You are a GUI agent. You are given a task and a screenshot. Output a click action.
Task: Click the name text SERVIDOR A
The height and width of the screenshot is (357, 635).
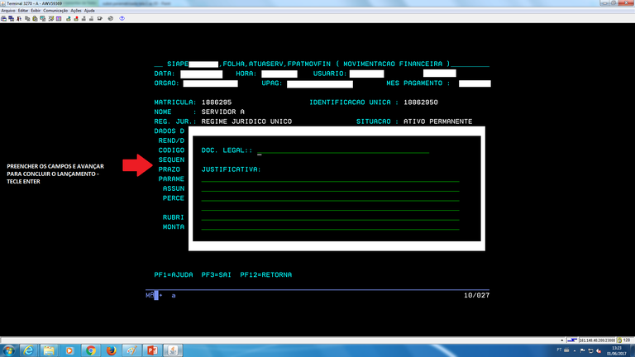tap(222, 112)
